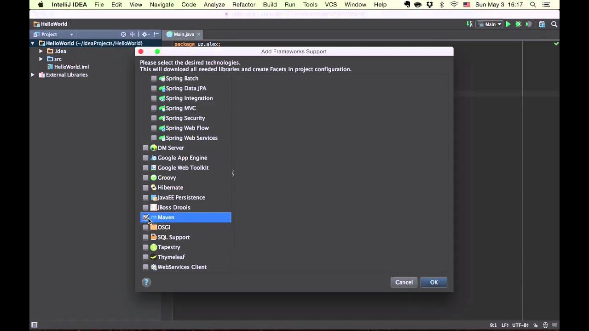The image size is (589, 331).
Task: Check the Groovy framework checkbox
Action: 145,178
